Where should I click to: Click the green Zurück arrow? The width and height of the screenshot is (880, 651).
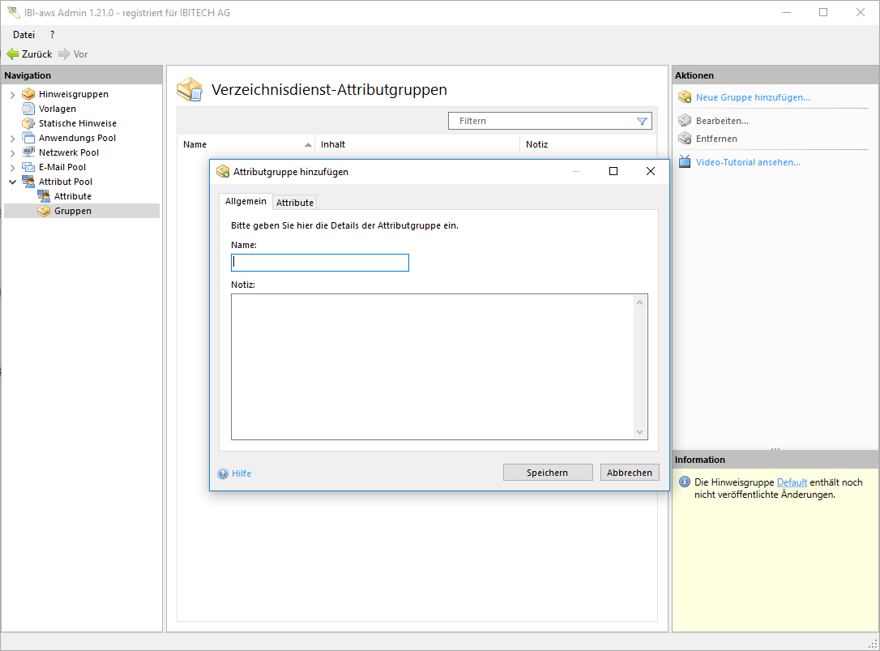point(13,54)
